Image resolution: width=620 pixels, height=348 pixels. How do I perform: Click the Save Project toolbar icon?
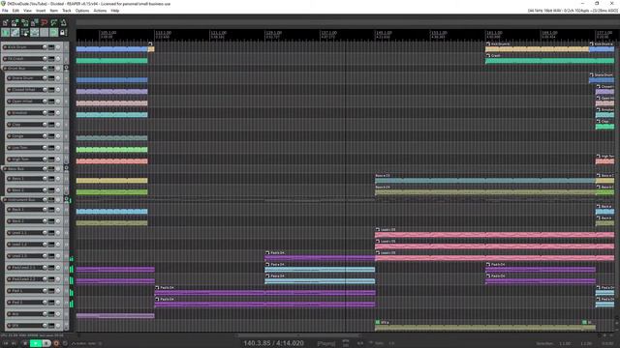click(x=25, y=23)
